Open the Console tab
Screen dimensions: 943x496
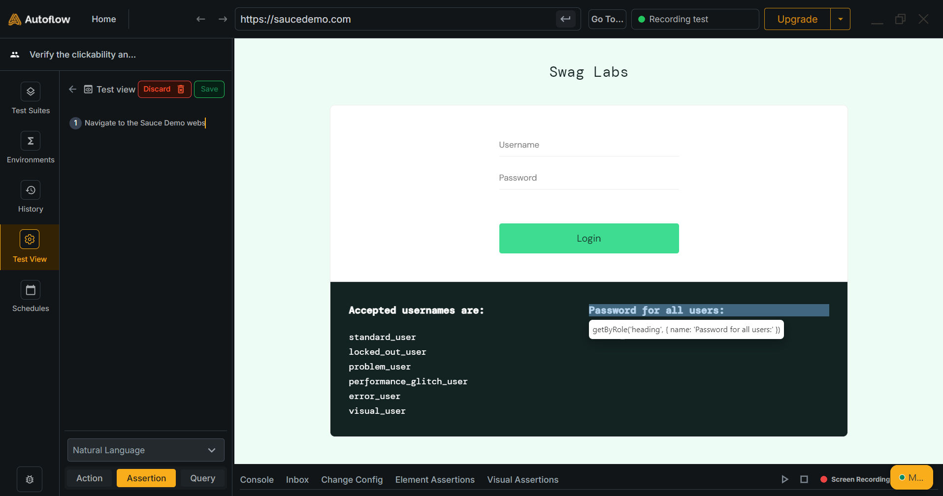click(257, 480)
